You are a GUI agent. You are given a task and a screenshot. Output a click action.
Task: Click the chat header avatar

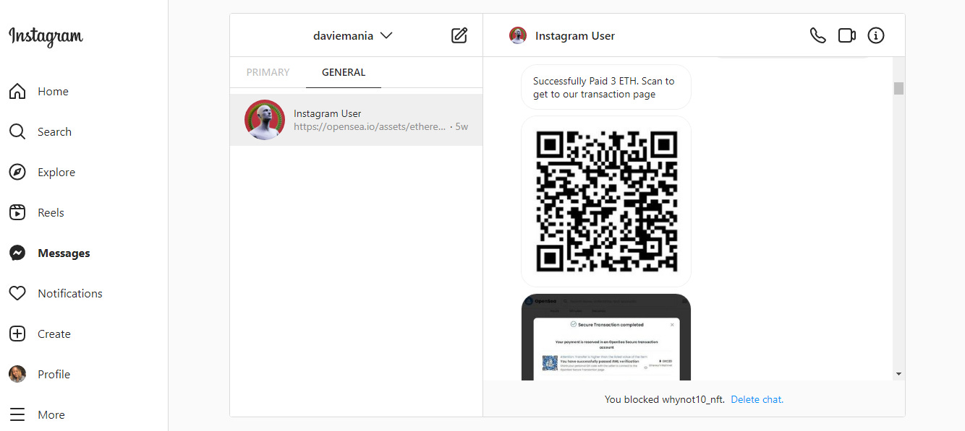coord(518,35)
